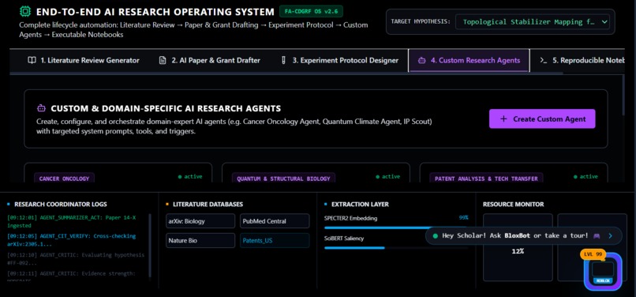Click the active status on Quantum & Structural Biology card
This screenshot has height=297, width=636.
pos(387,177)
